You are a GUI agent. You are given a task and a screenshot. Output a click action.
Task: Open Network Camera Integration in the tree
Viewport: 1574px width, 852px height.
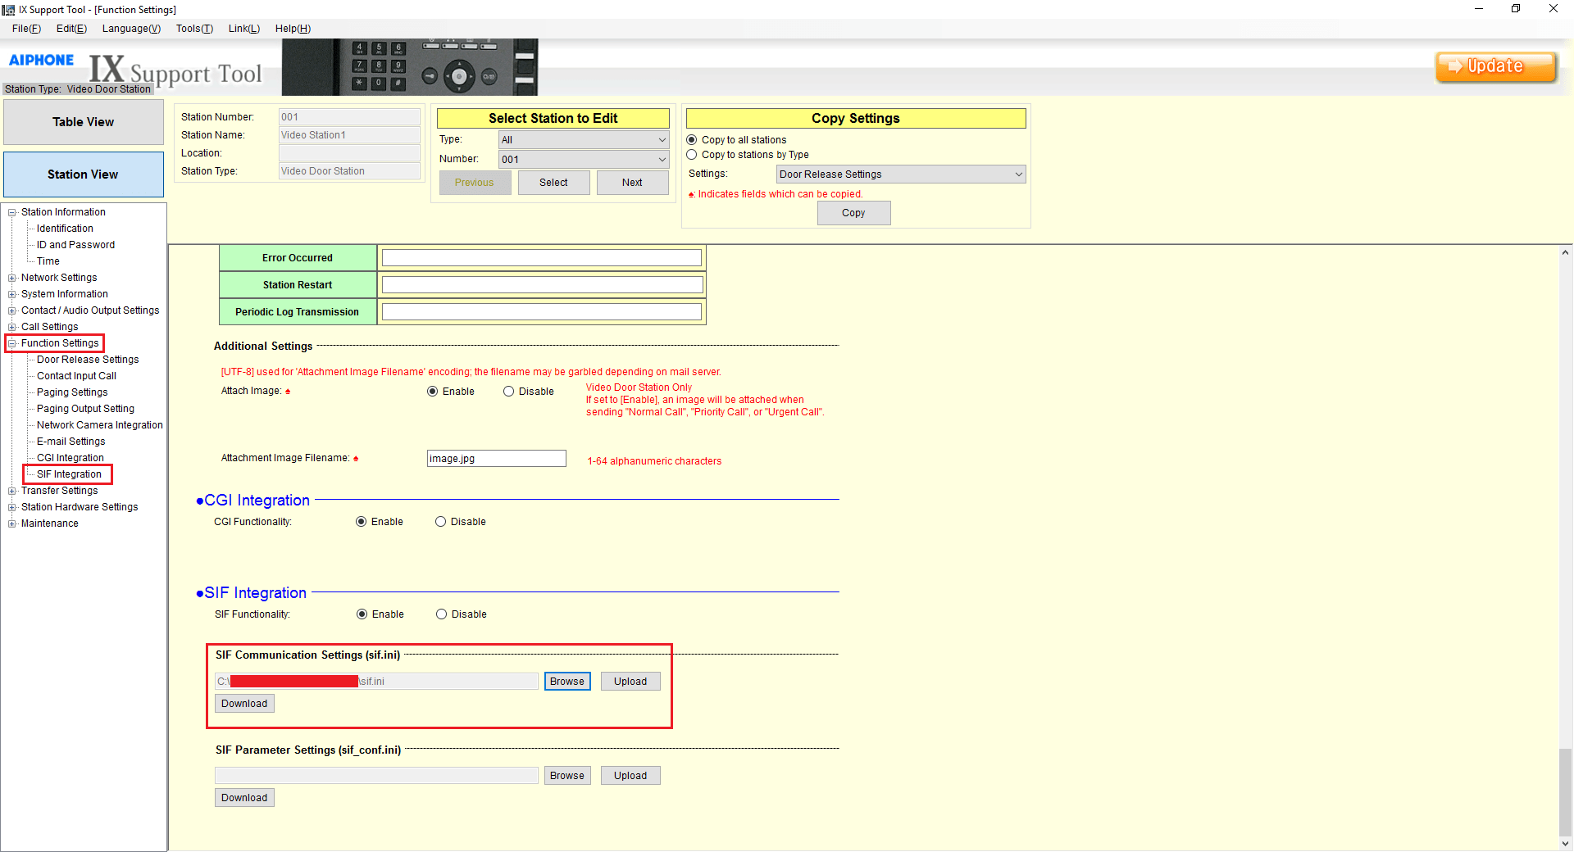tap(100, 425)
